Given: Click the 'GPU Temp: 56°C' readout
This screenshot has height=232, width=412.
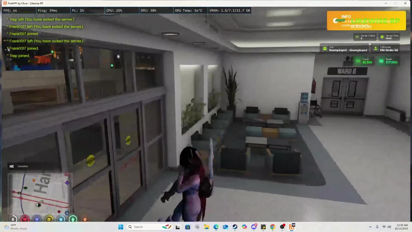Looking at the screenshot, I should [189, 11].
